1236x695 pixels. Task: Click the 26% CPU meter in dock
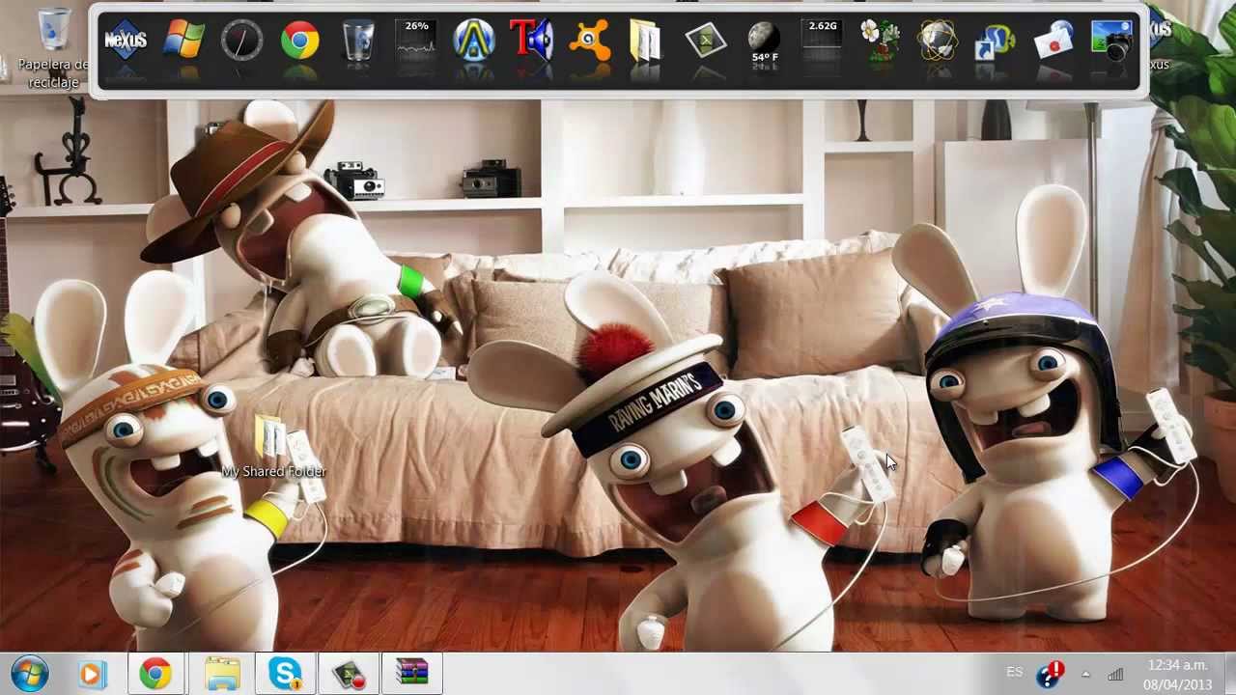click(x=416, y=41)
